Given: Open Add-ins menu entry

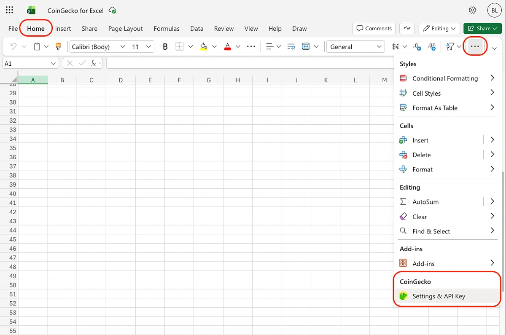Looking at the screenshot, I should (x=447, y=263).
